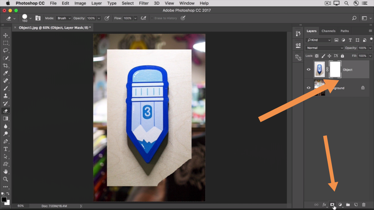Screen dimensions: 374x210
Task: Click the Add layer mask icon
Action: point(332,205)
